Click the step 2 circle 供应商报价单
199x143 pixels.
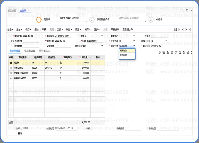coord(92,20)
